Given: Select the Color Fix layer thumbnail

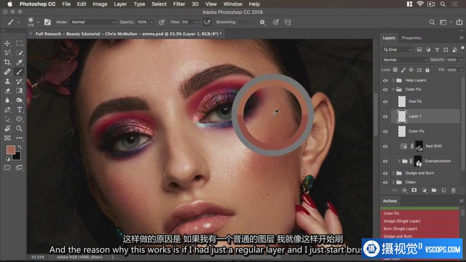Looking at the screenshot, I should click(x=402, y=131).
